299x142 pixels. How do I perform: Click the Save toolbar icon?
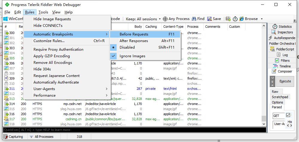[210, 19]
